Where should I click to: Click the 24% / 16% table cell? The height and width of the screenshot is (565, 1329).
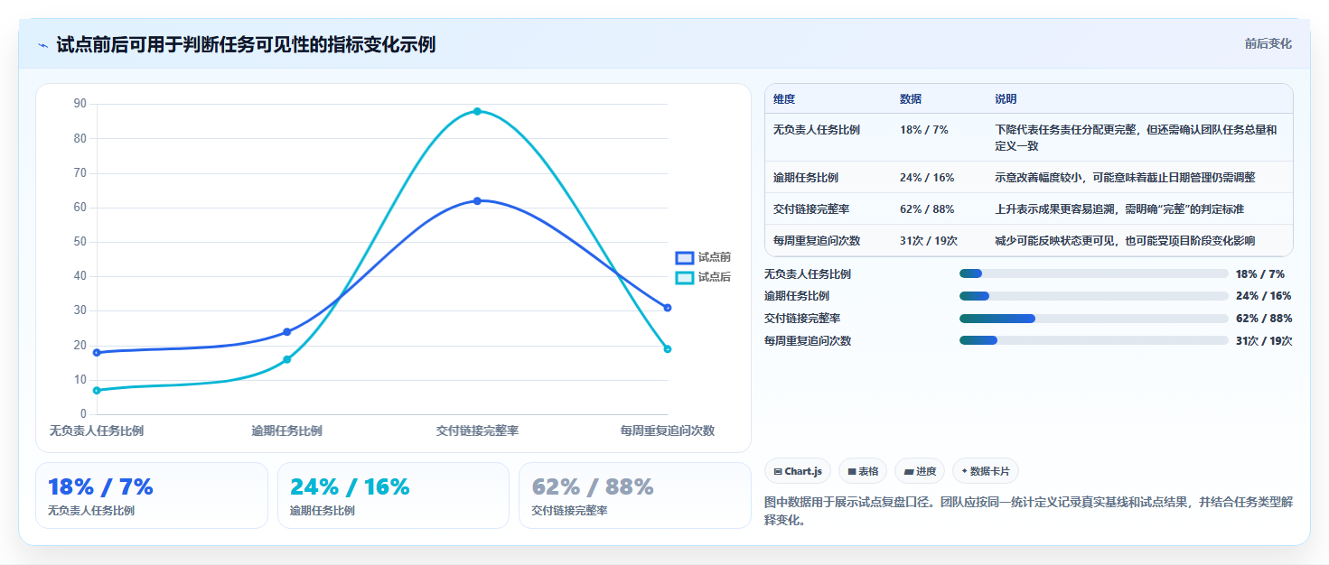(927, 178)
